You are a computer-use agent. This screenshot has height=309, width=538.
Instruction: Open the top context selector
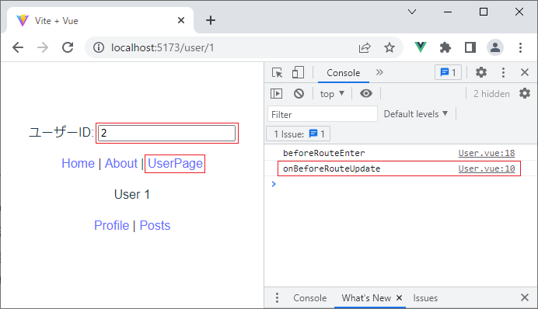332,94
